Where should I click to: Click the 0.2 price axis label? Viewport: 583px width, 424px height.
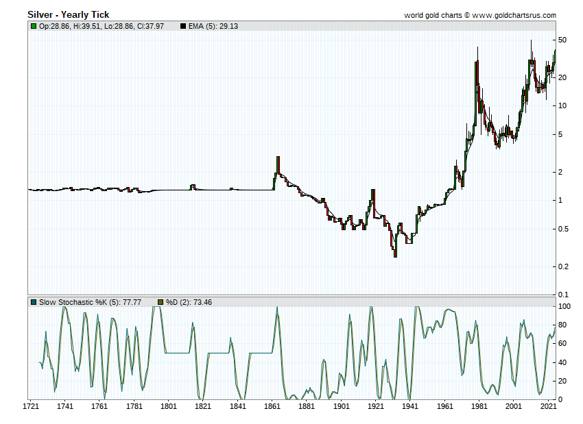(563, 266)
